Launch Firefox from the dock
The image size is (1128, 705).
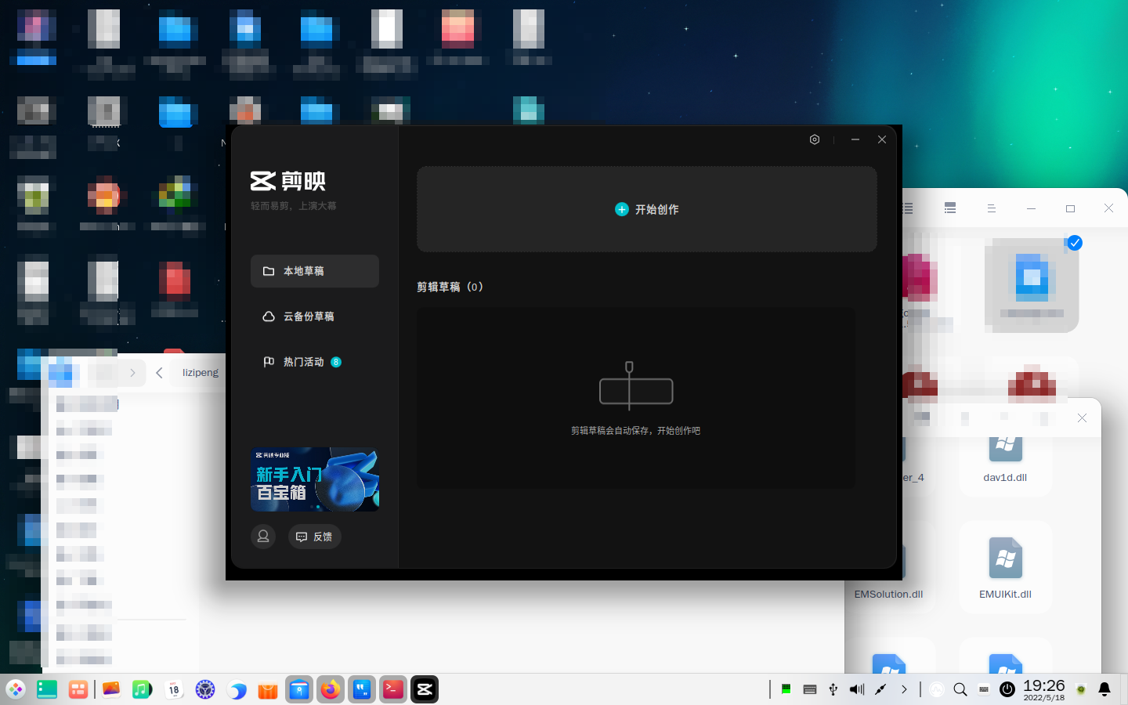[330, 689]
